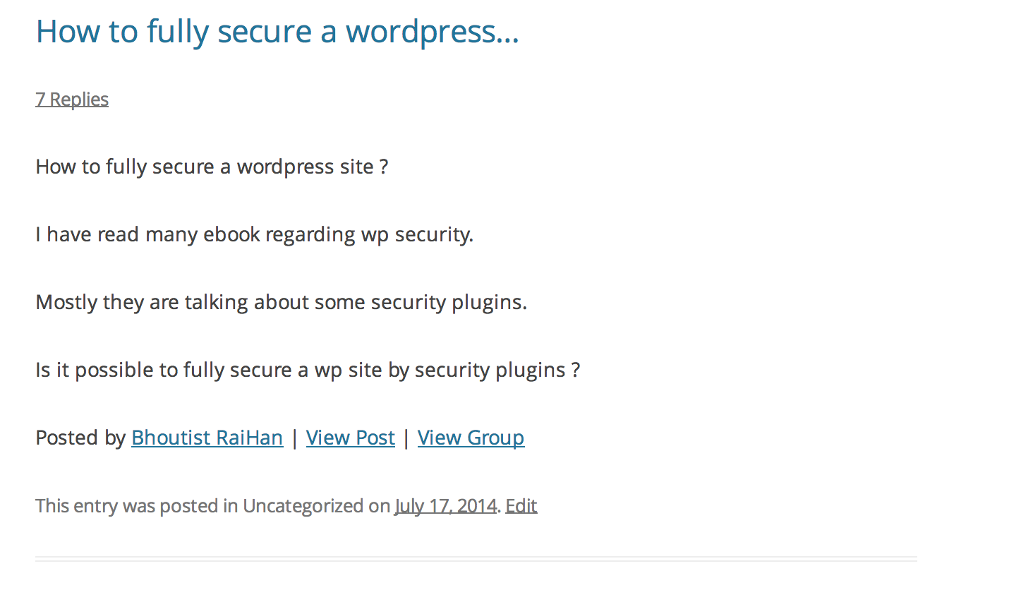1009x590 pixels.
Task: Click the "Posted by" label text
Action: [80, 438]
